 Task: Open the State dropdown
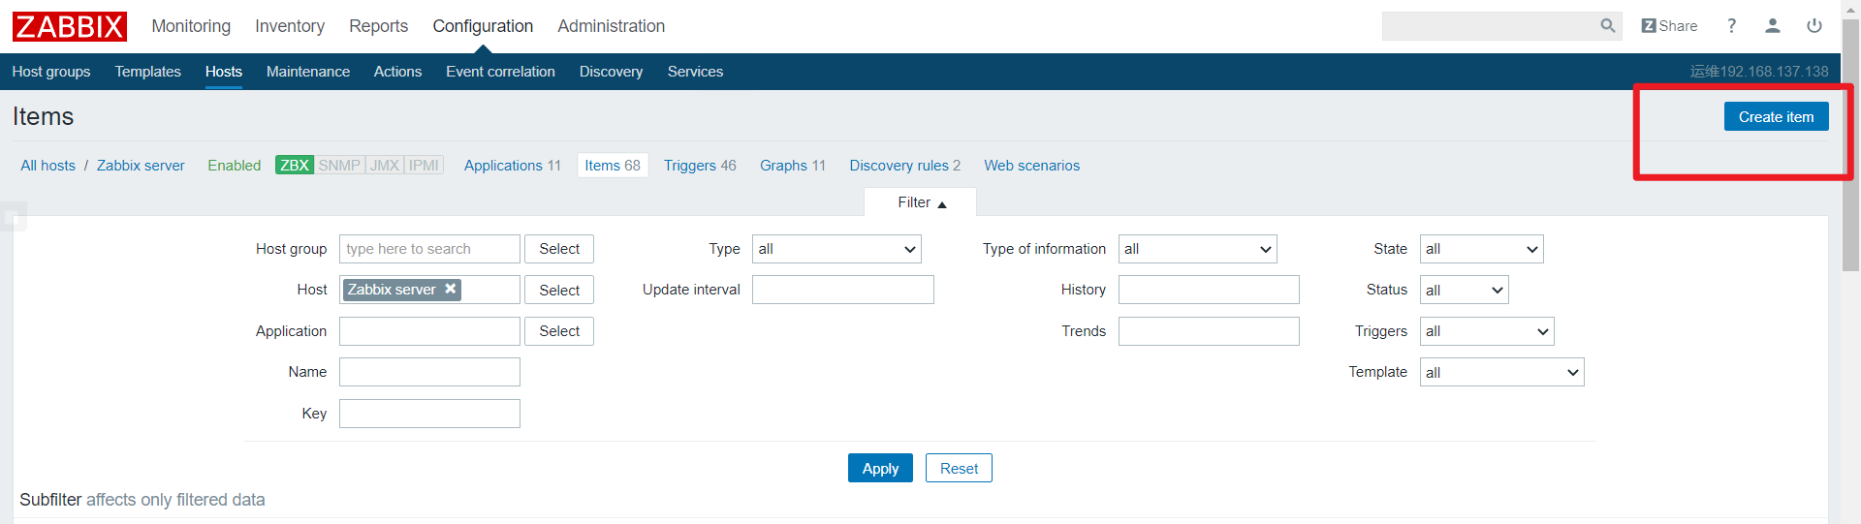click(x=1481, y=249)
